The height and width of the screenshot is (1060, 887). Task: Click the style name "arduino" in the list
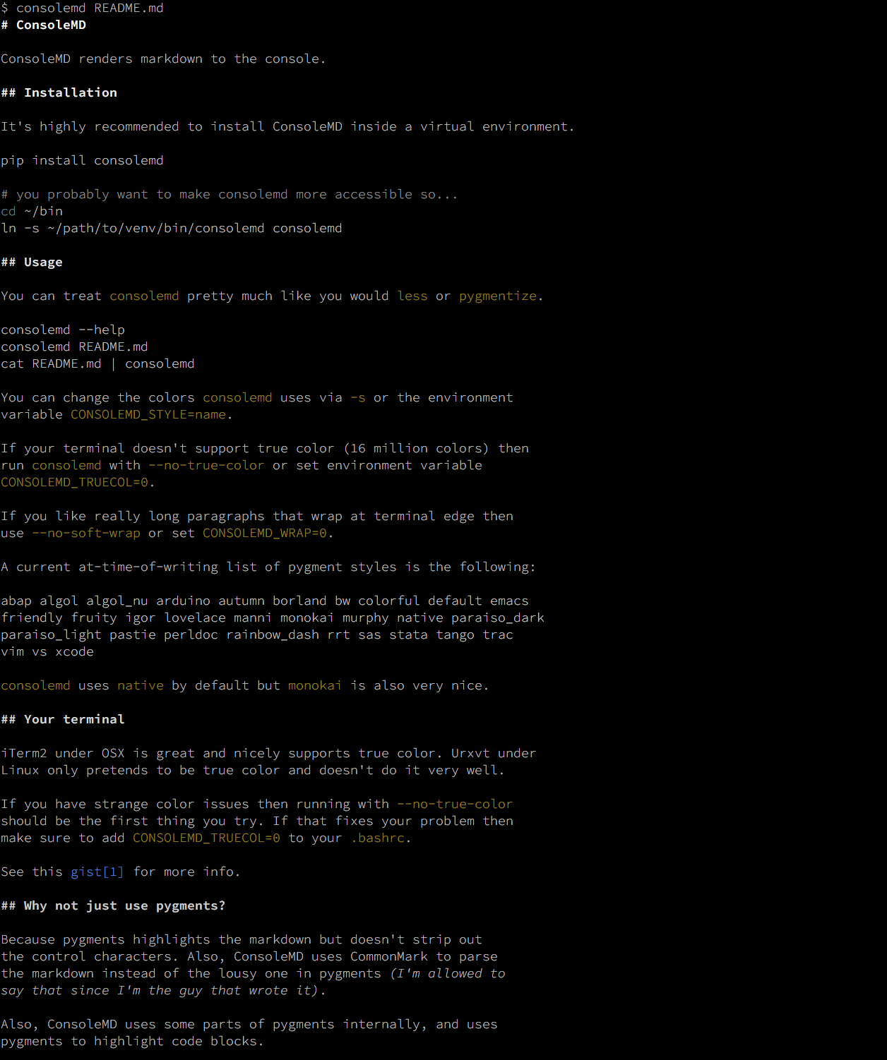(x=183, y=601)
